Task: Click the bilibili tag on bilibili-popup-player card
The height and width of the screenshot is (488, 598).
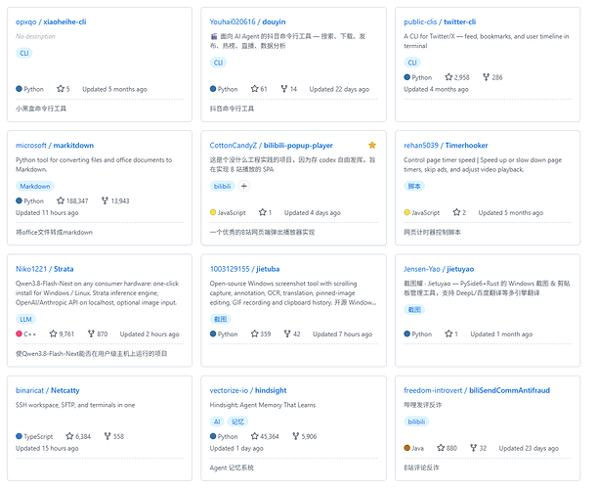Action: tap(223, 186)
